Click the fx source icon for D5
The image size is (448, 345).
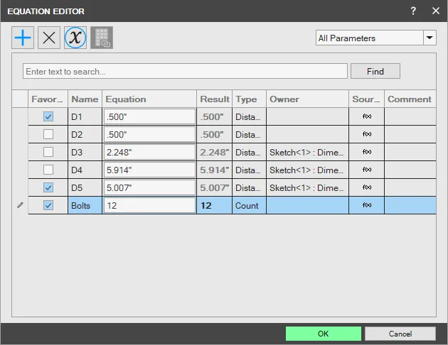tap(367, 187)
